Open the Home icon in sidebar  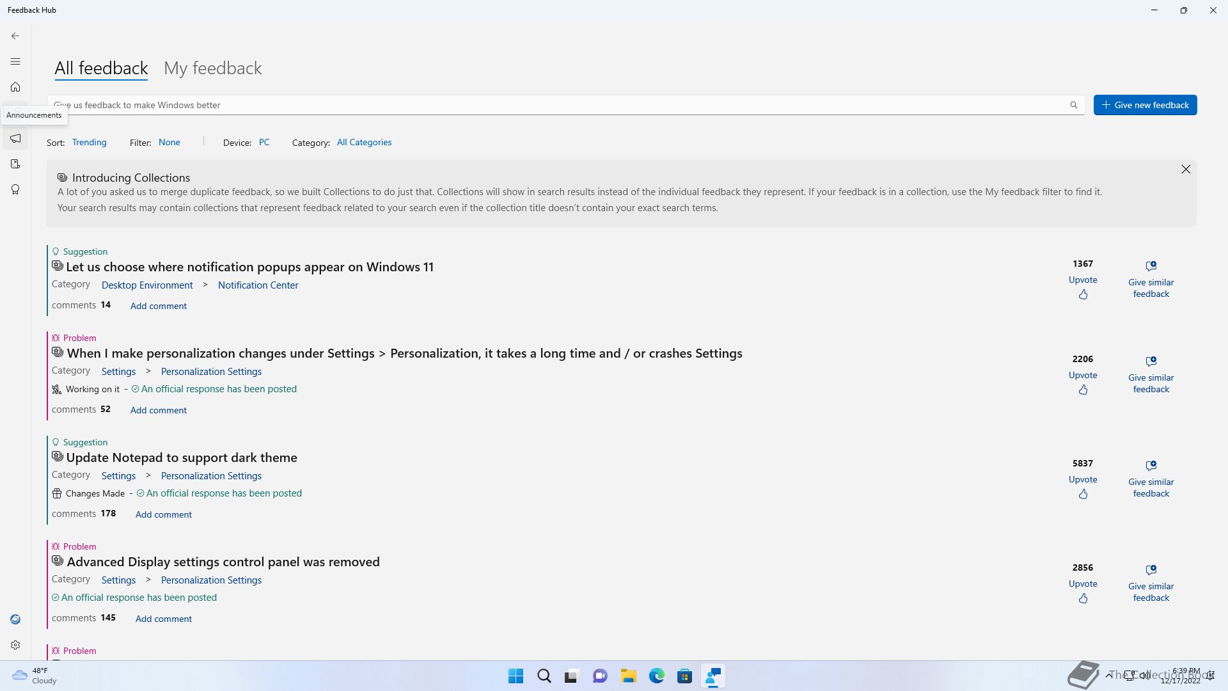[x=15, y=87]
